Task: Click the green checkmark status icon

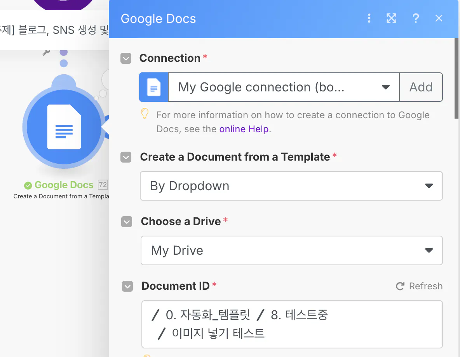Action: 28,185
